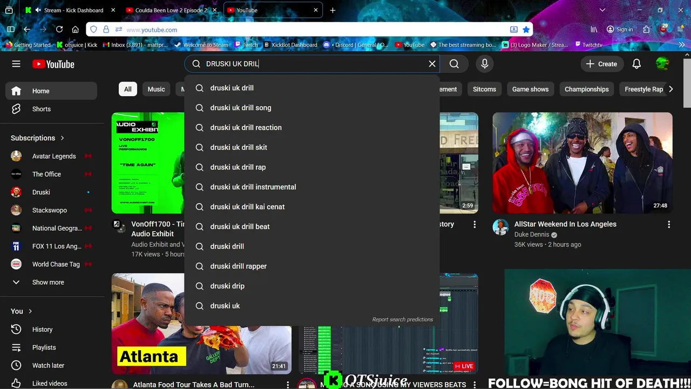Select suggestion 'druski uk drill song'

pyautogui.click(x=312, y=108)
